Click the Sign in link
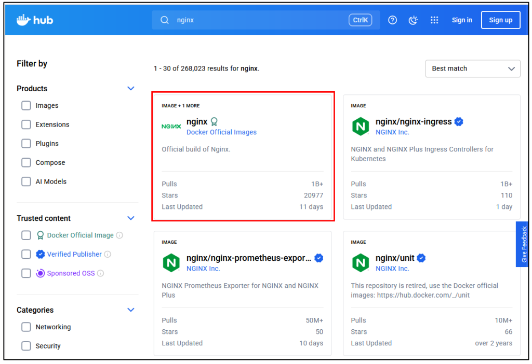Viewport: 532px width, 364px height. [x=462, y=20]
